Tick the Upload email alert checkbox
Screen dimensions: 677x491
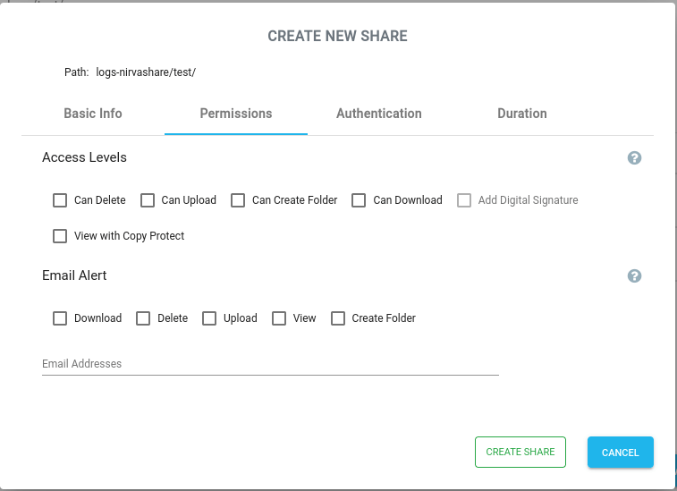click(x=209, y=318)
